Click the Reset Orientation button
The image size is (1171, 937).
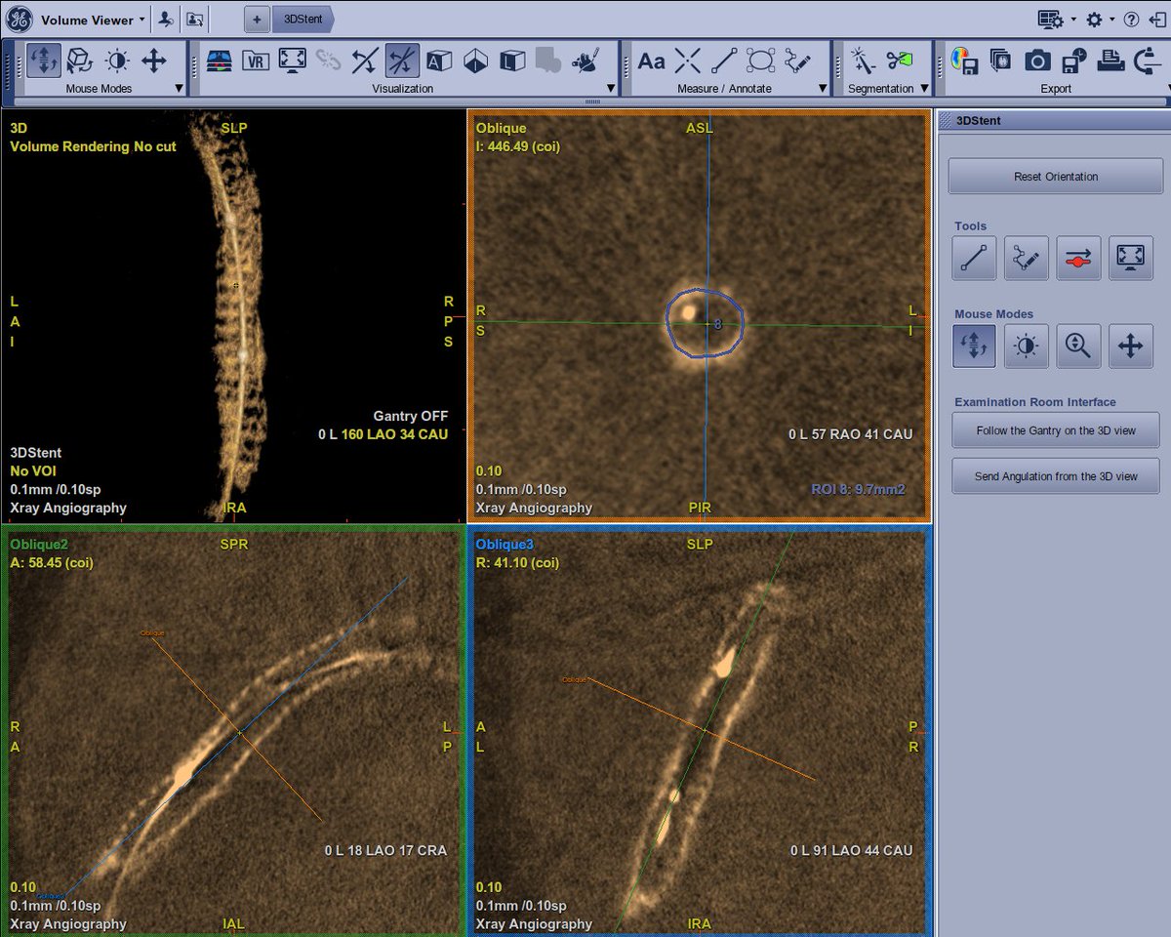click(1056, 177)
